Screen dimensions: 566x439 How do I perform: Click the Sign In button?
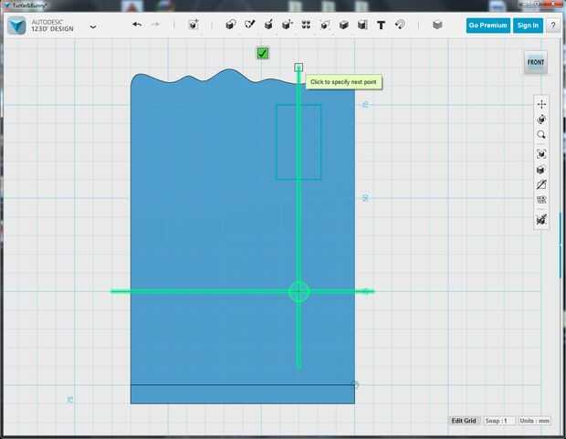coord(528,26)
